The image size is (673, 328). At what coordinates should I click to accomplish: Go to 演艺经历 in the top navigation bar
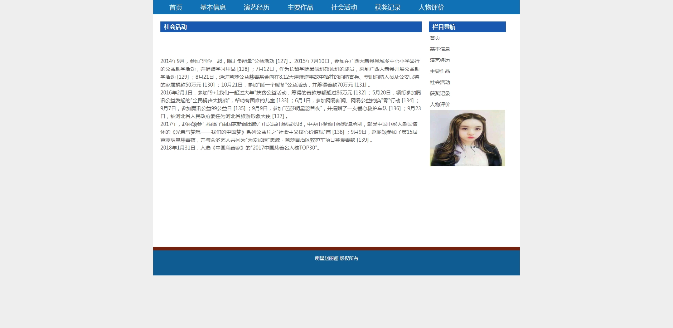[x=256, y=8]
